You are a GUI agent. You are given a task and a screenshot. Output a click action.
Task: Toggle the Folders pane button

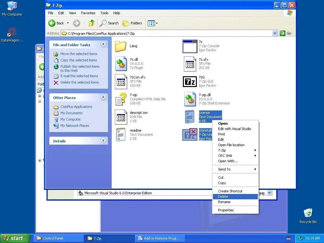tap(132, 23)
